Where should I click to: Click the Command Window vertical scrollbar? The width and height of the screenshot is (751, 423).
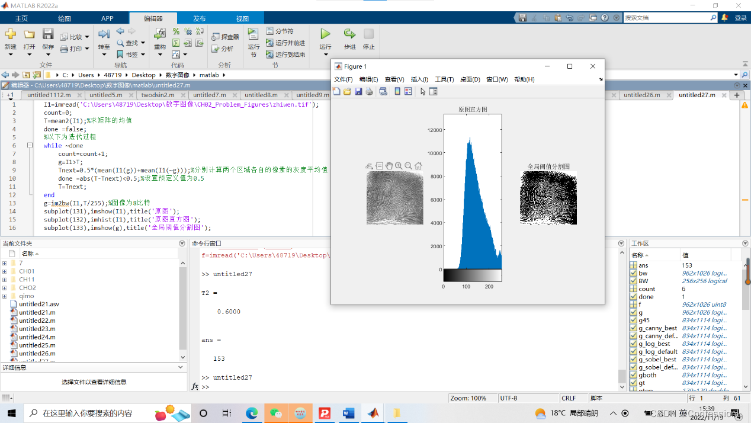622,320
